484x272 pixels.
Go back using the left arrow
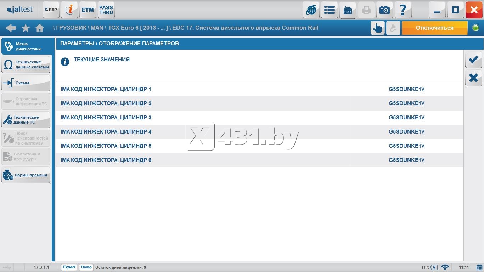11,28
